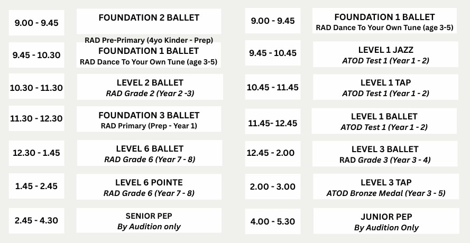Click the 9.45 - 10.30 time slot
The width and height of the screenshot is (470, 243).
coord(35,54)
